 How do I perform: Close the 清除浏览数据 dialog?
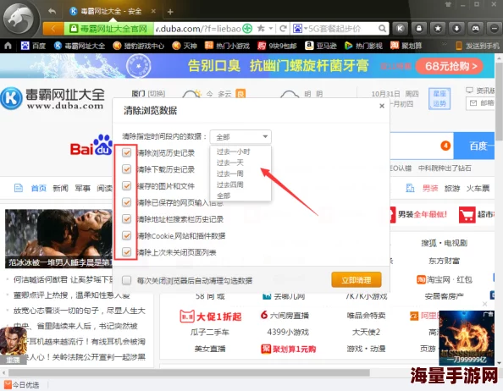coord(382,106)
